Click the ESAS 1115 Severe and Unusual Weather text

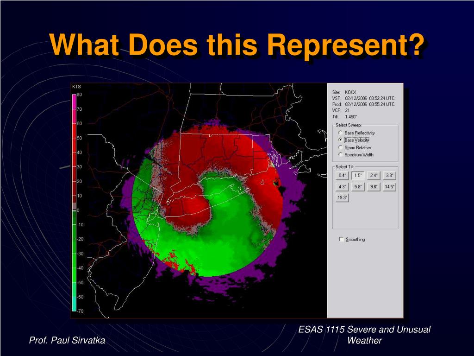coord(364,335)
